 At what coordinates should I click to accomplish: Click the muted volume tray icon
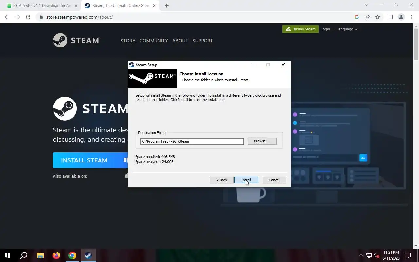tap(376, 255)
